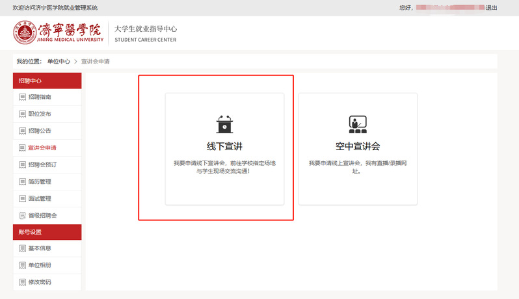Open the 面试管理 menu item
Image resolution: width=519 pixels, height=299 pixels.
(40, 198)
